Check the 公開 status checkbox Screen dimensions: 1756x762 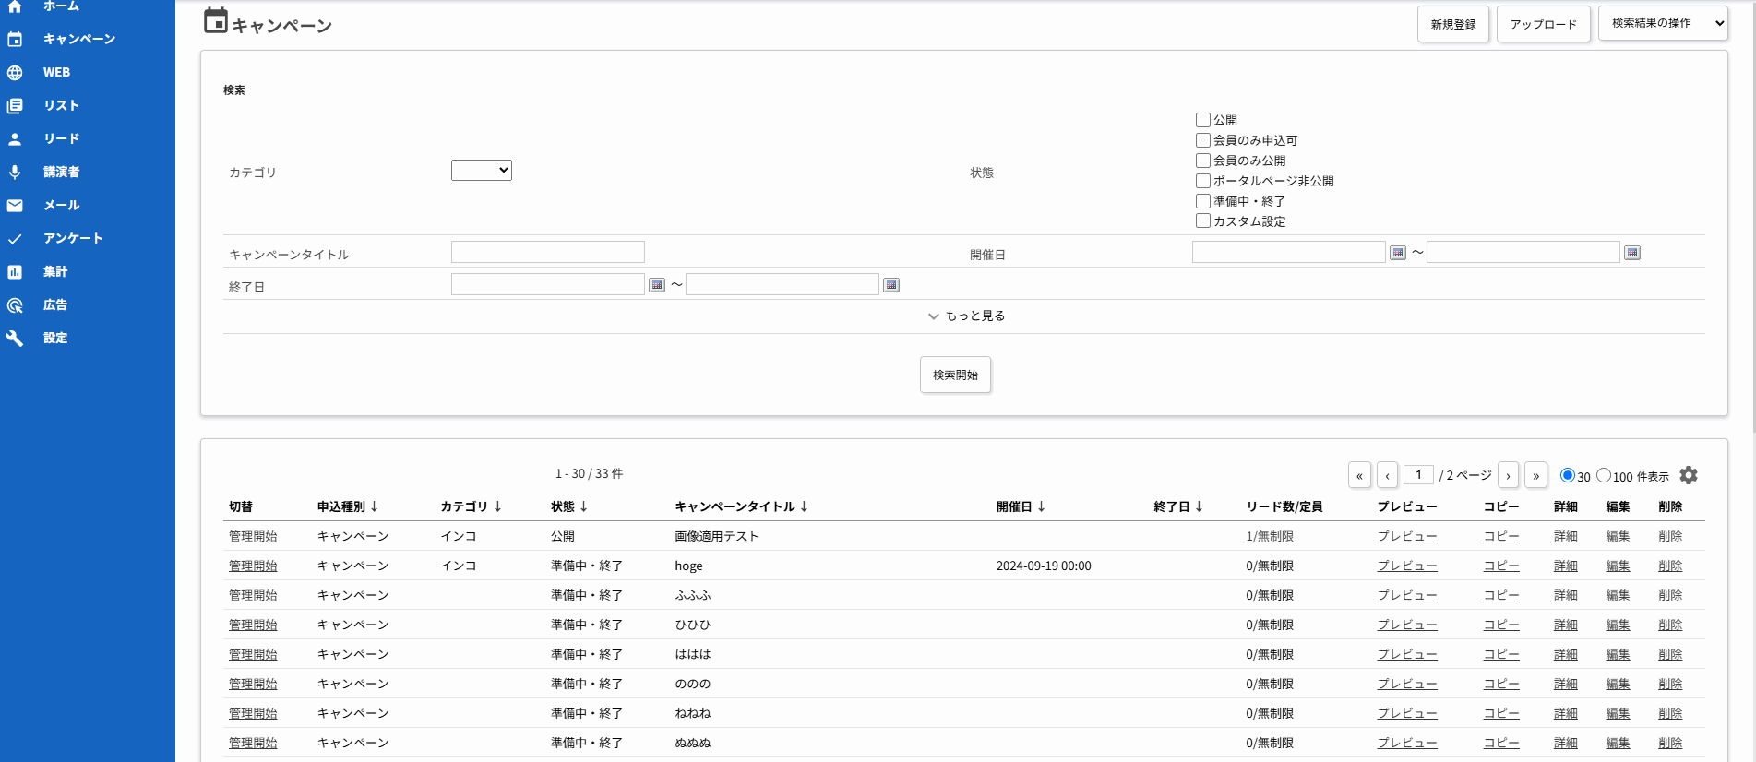(x=1203, y=120)
